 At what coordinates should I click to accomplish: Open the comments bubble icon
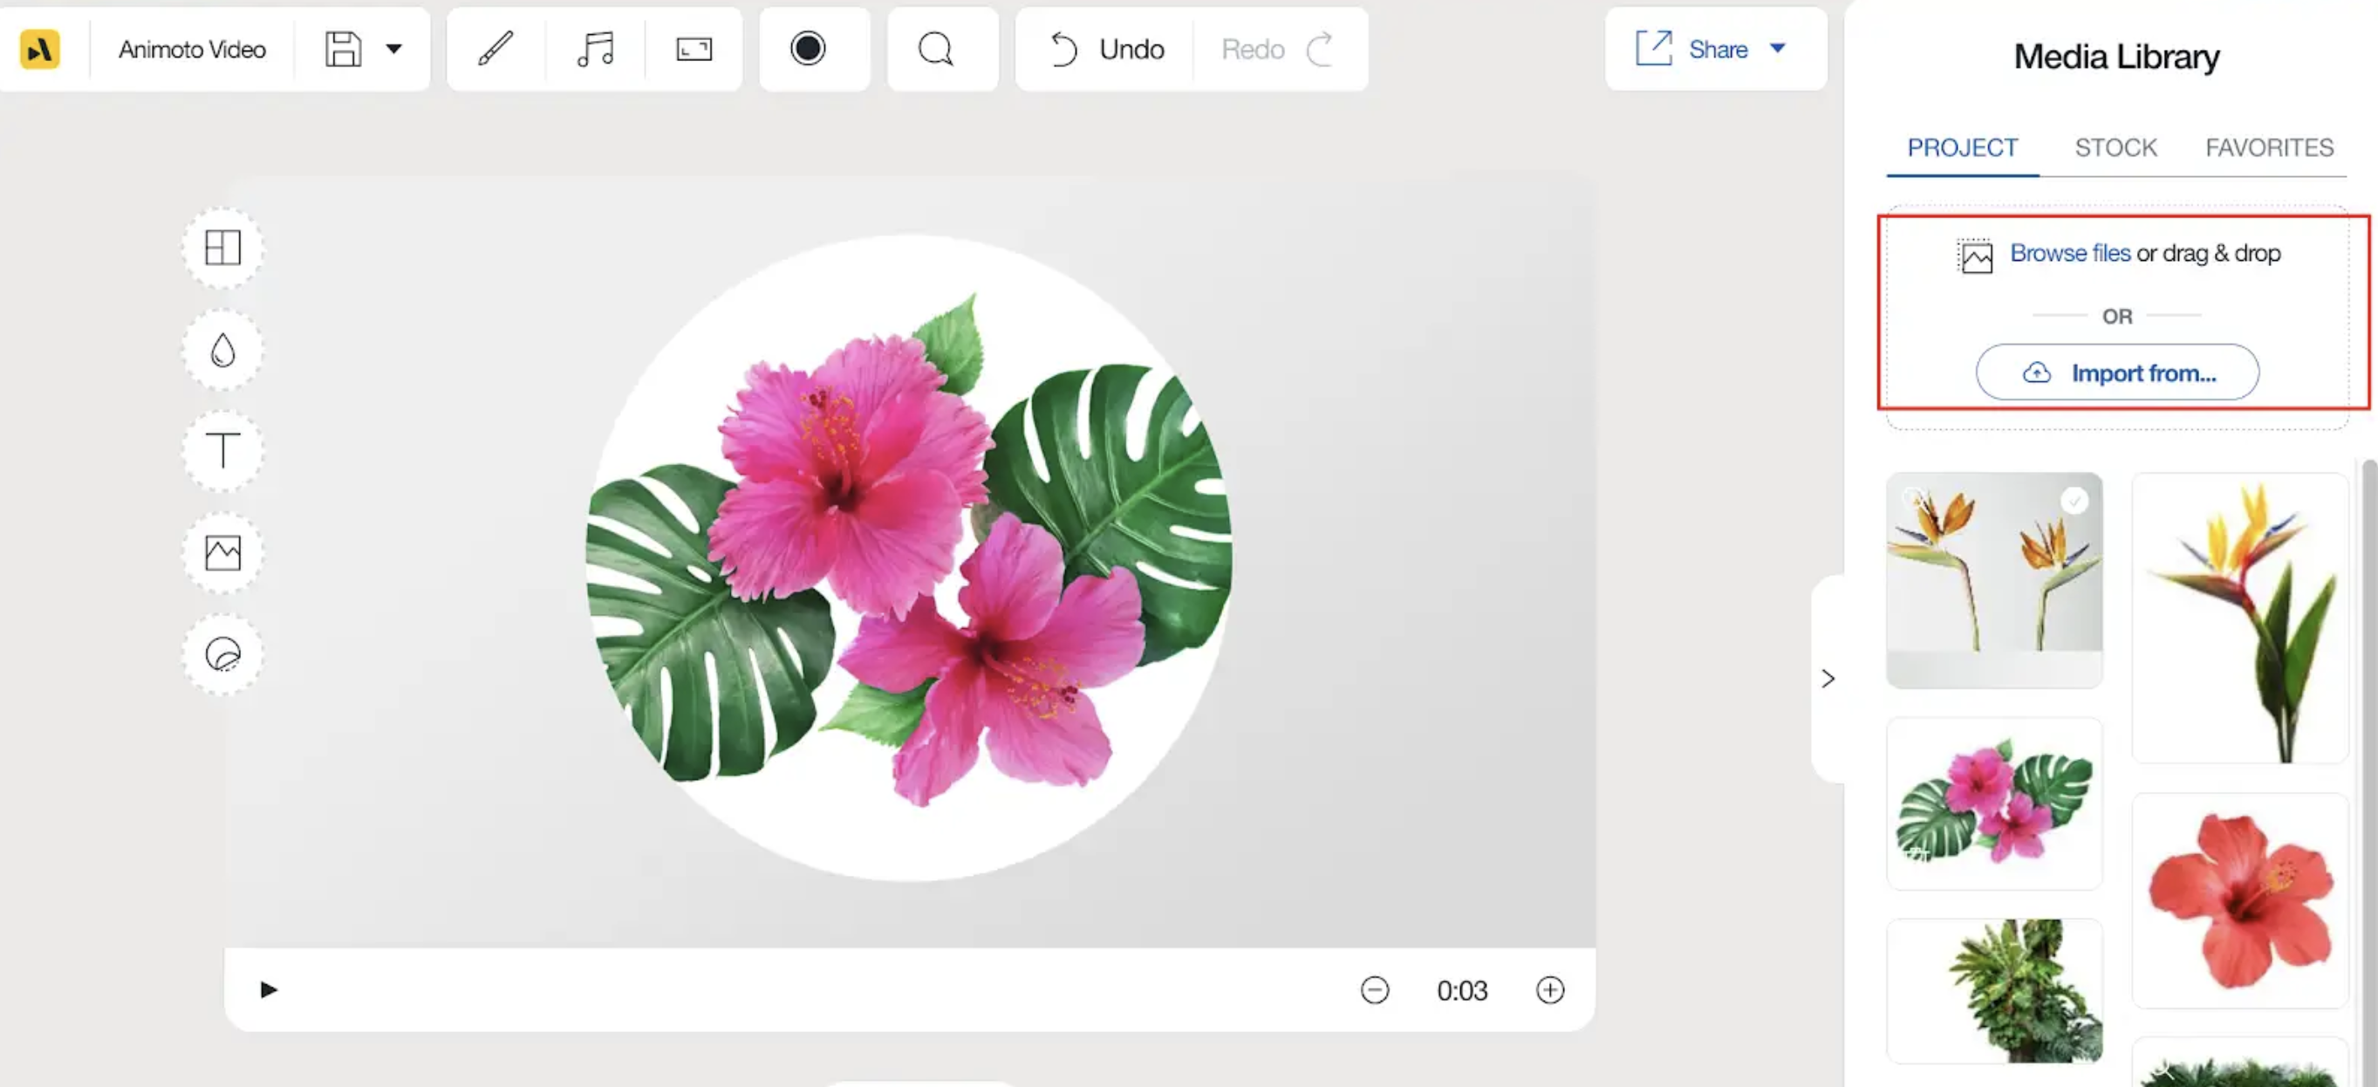tap(935, 49)
